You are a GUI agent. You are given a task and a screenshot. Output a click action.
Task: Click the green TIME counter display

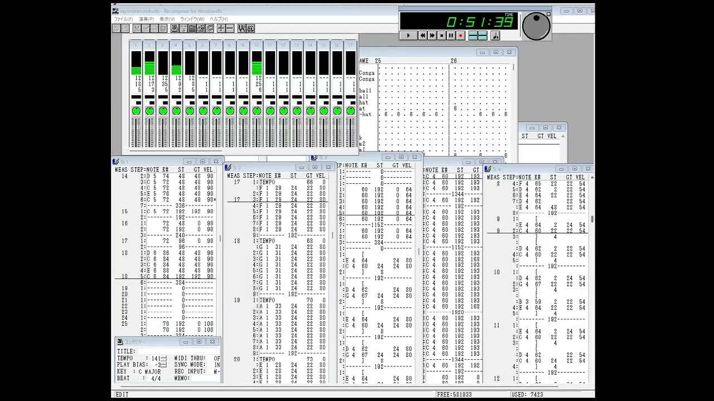(x=459, y=21)
